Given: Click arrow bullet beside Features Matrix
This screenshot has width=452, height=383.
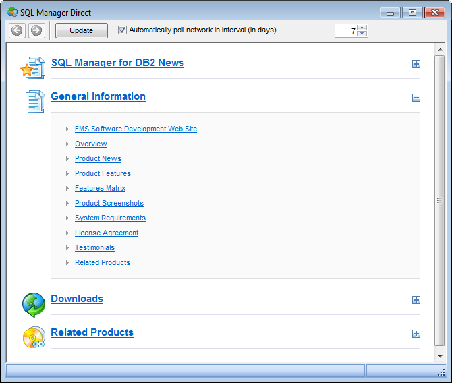Looking at the screenshot, I should point(67,189).
